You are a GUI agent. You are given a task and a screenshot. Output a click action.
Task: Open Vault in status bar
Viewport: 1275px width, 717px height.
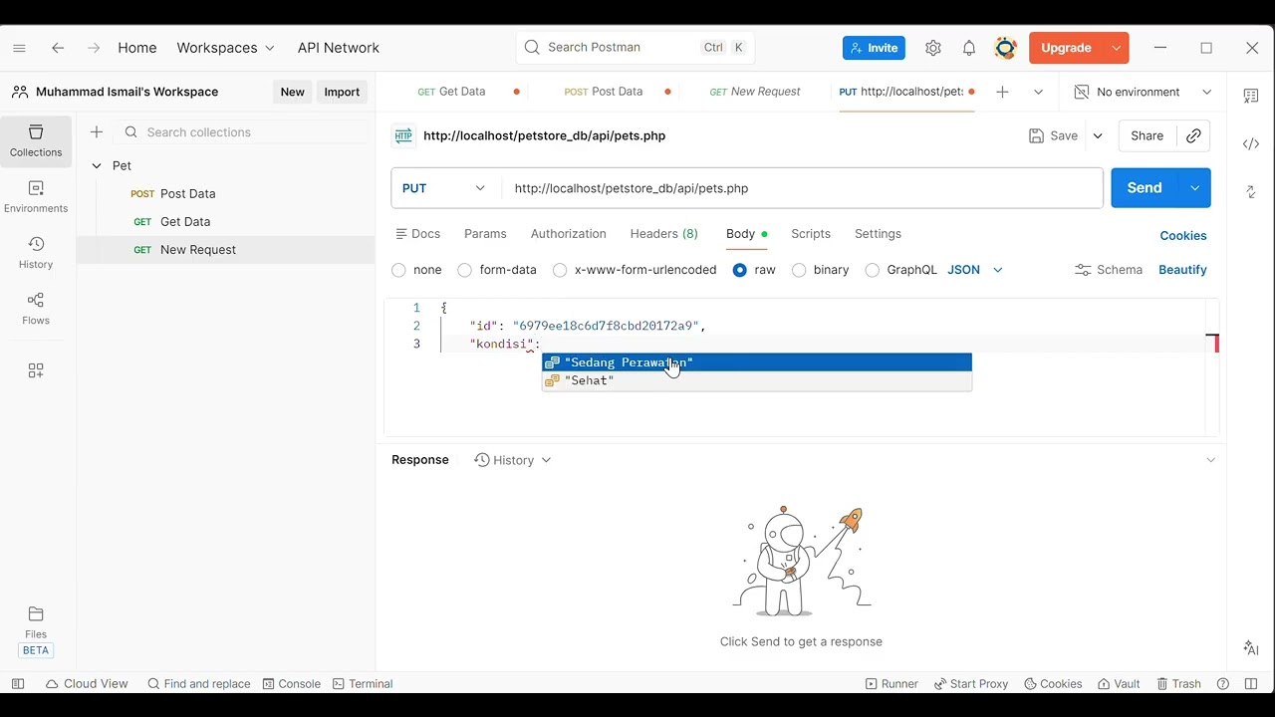[1119, 684]
